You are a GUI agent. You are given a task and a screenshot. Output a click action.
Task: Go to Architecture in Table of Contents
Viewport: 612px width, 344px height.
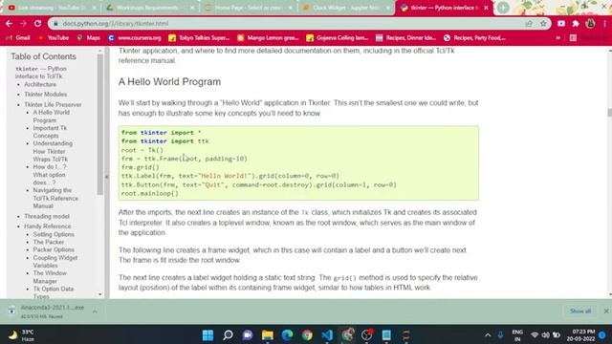coord(40,84)
